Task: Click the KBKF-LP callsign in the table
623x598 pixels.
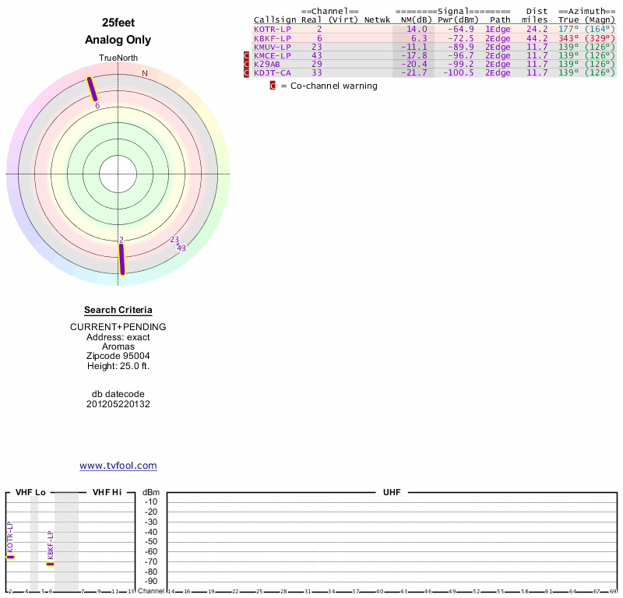Action: 272,37
